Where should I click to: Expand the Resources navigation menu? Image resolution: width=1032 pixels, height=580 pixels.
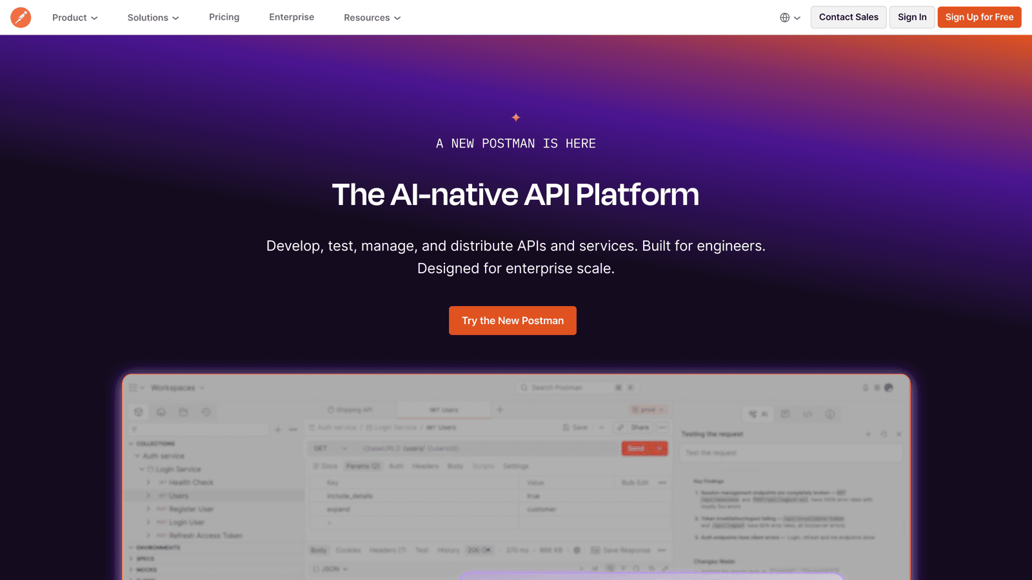(372, 17)
